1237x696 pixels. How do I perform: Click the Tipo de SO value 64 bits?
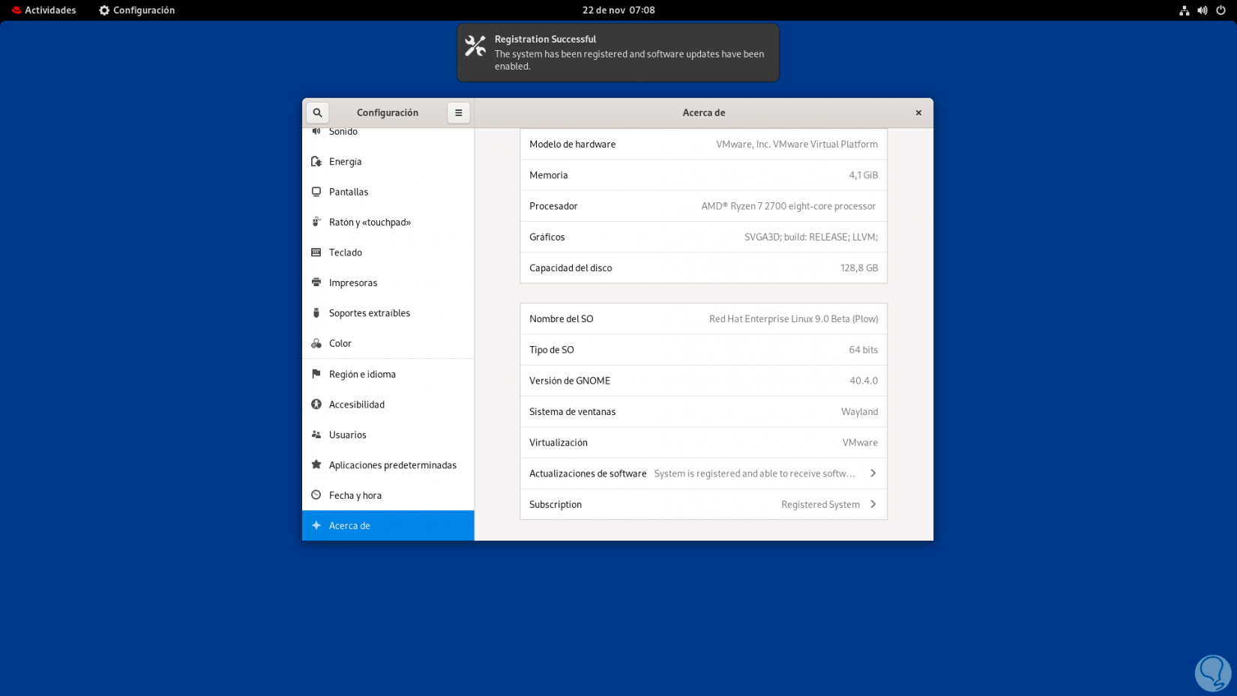864,350
